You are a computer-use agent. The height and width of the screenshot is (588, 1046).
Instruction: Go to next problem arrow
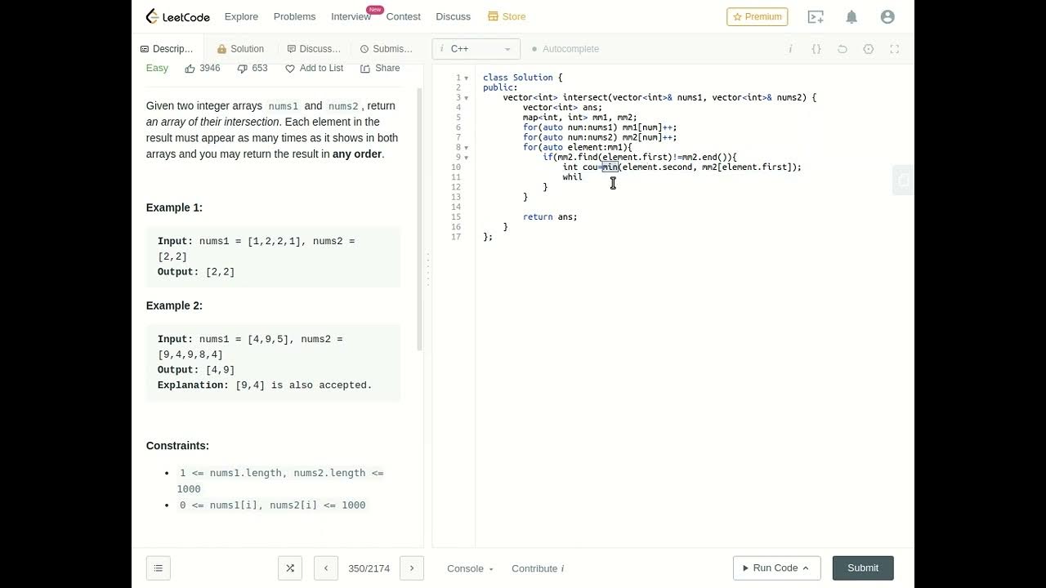coord(412,568)
